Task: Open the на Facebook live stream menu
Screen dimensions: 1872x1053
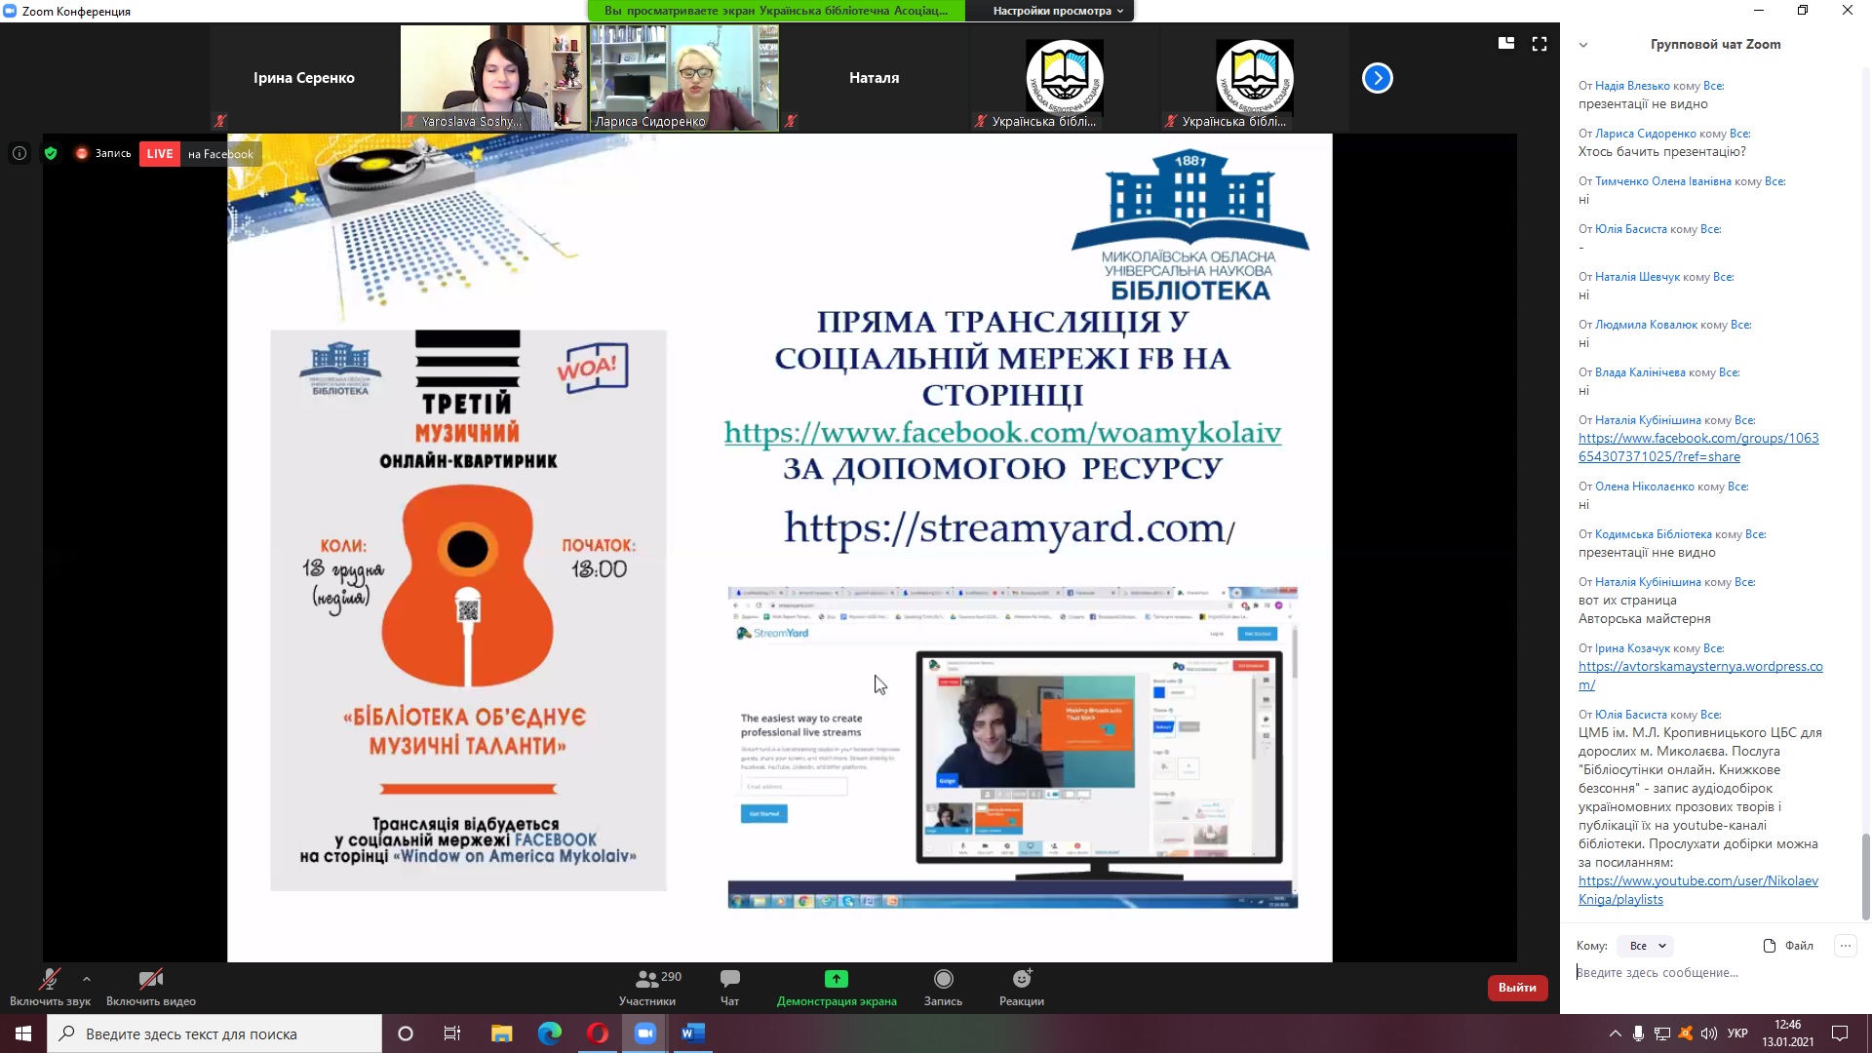Action: point(220,154)
